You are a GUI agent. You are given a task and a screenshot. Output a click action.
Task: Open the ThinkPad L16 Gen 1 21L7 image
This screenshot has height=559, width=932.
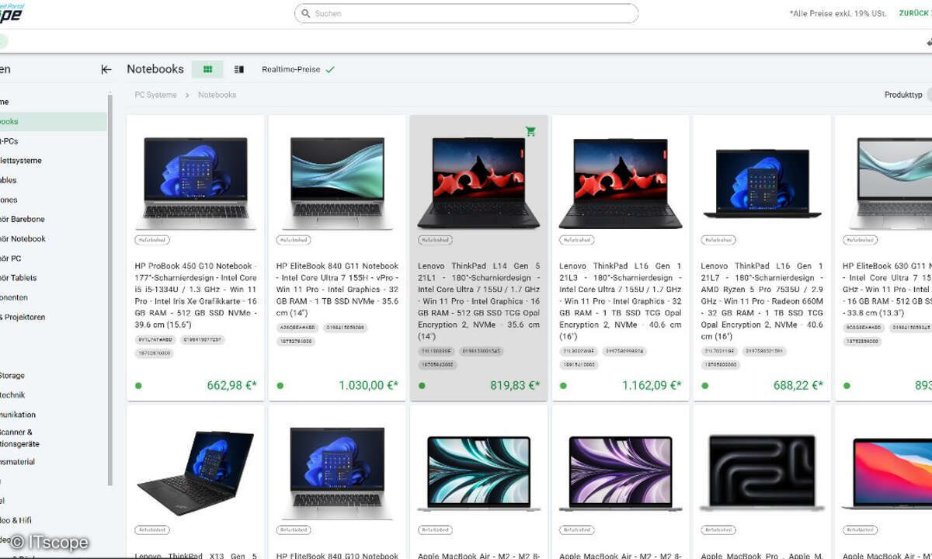click(x=761, y=182)
